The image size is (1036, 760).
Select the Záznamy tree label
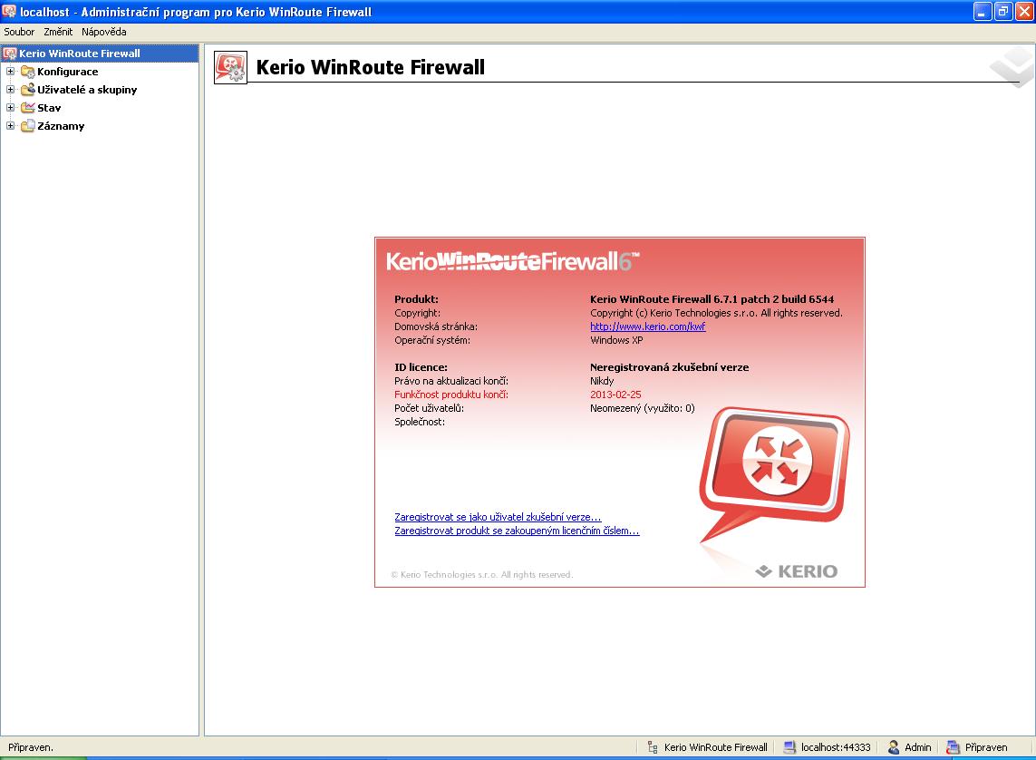61,125
